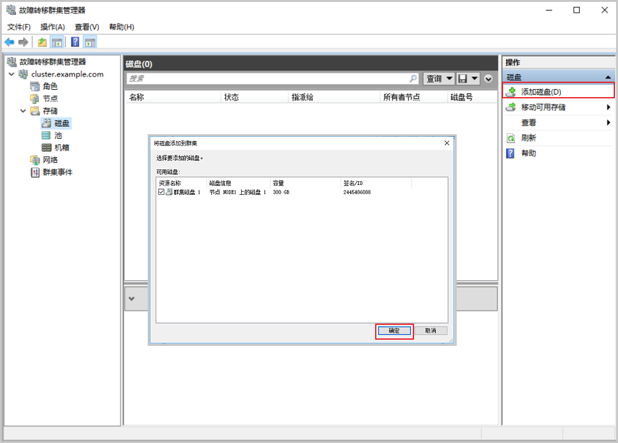The width and height of the screenshot is (618, 443).
Task: Collapse the 存储 (Storage) tree node
Action: click(23, 111)
